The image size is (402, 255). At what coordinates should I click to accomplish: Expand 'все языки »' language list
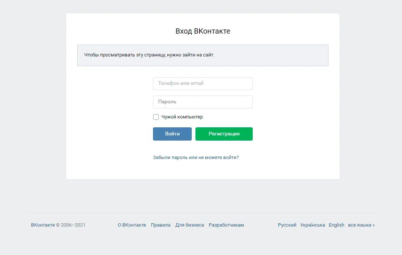(x=361, y=225)
